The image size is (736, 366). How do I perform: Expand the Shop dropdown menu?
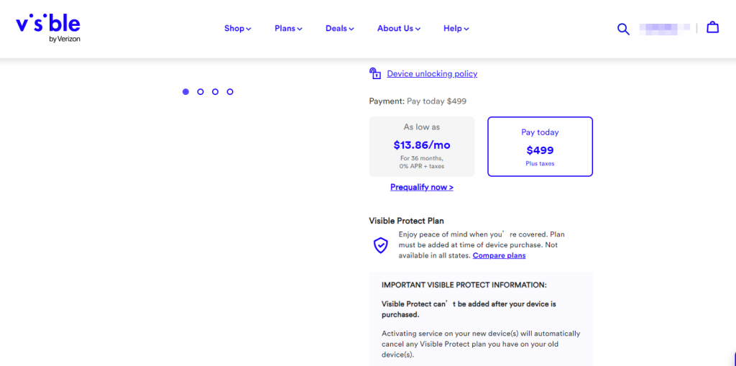[237, 28]
